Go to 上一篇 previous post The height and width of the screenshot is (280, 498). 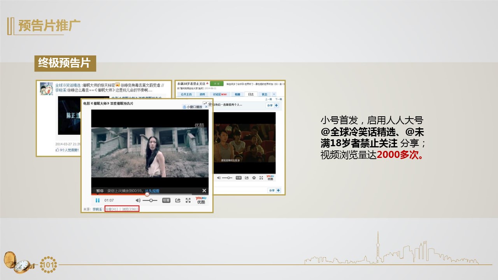[268, 99]
